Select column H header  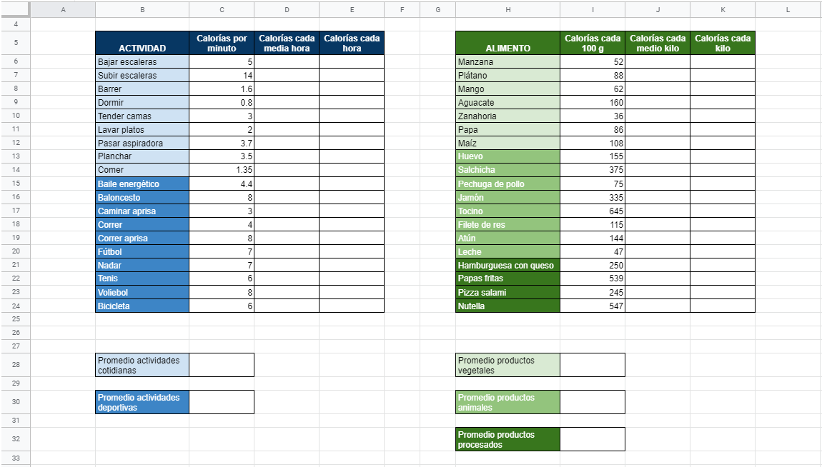[x=508, y=9]
